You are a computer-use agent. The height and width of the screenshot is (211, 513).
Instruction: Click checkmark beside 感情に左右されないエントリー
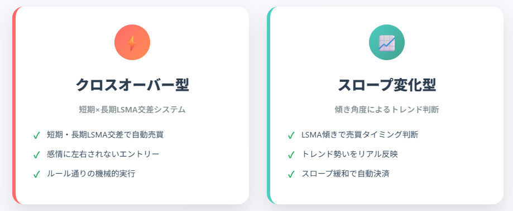[x=37, y=155]
